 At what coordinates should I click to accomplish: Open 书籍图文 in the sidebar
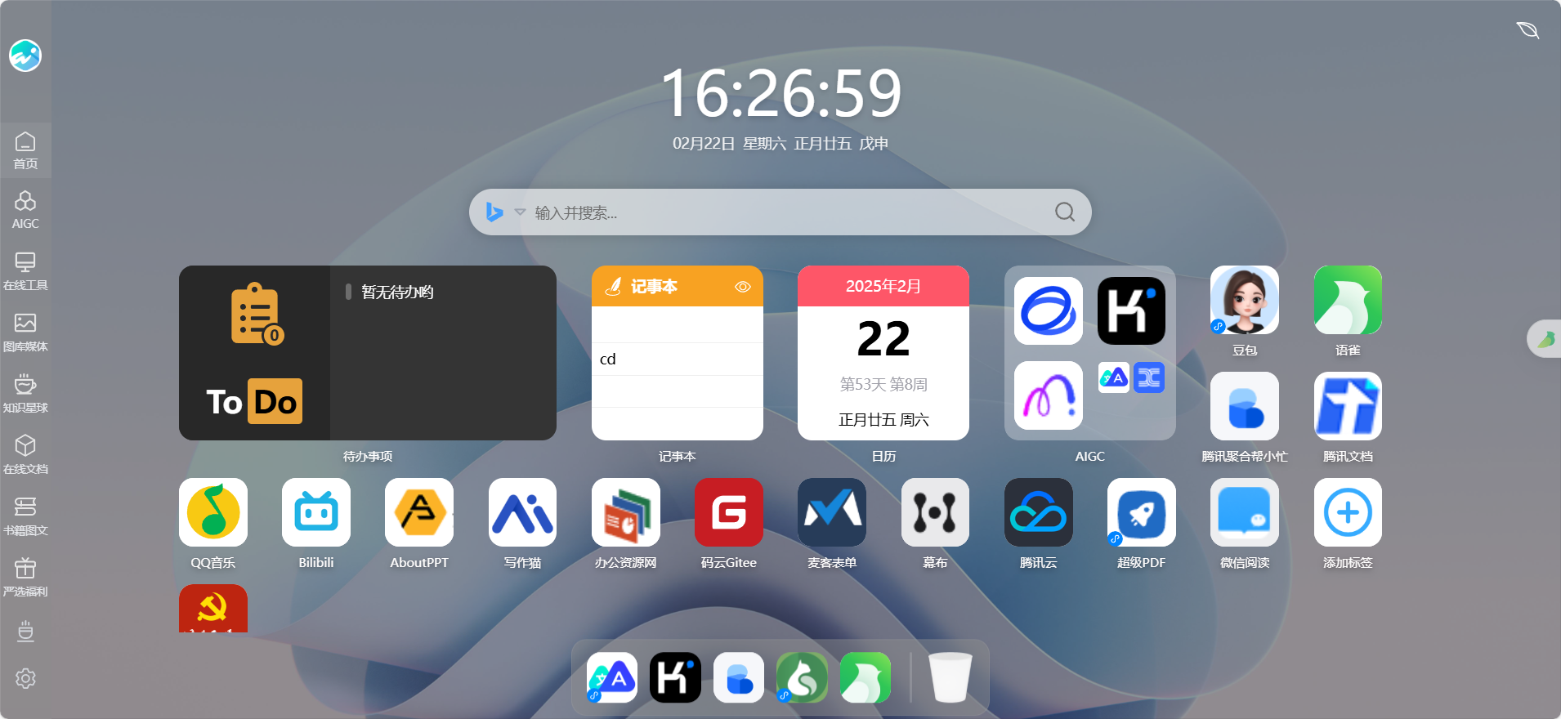[25, 516]
